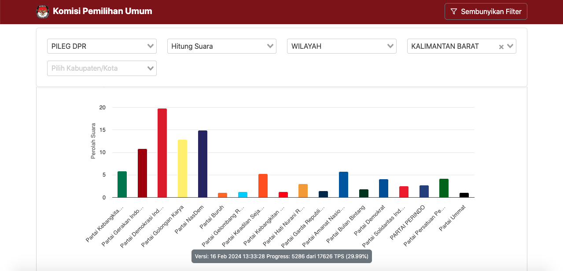Screen dimensions: 563x271
Task: Click the orange Partai Keadilan Sejahtera bar
Action: click(x=263, y=186)
